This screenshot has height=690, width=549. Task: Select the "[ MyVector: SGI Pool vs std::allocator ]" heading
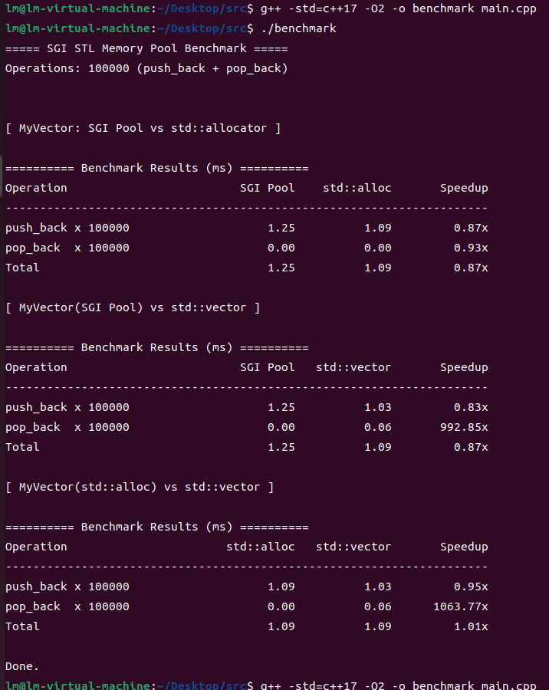pos(143,129)
